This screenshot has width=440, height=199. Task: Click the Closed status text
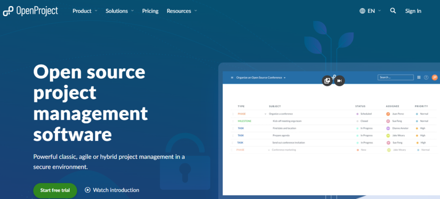point(364,121)
